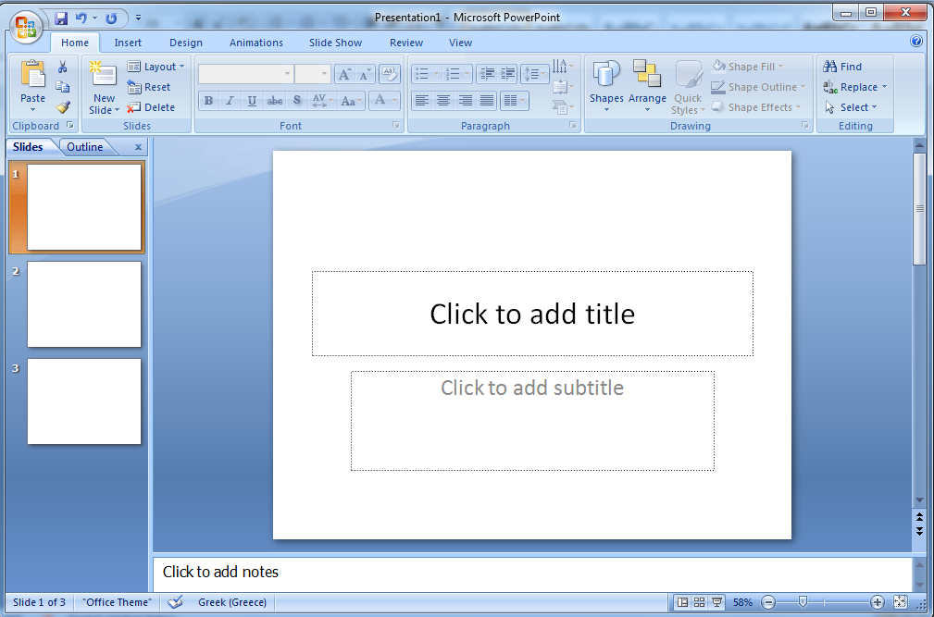Switch to the Slide Show tab
The image size is (934, 617).
[x=335, y=43]
